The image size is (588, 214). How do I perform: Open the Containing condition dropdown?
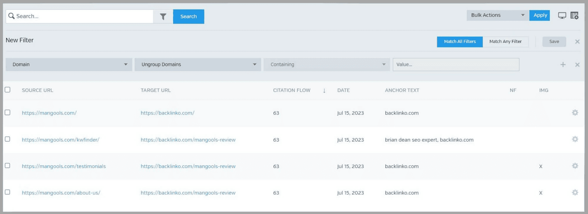click(x=327, y=65)
